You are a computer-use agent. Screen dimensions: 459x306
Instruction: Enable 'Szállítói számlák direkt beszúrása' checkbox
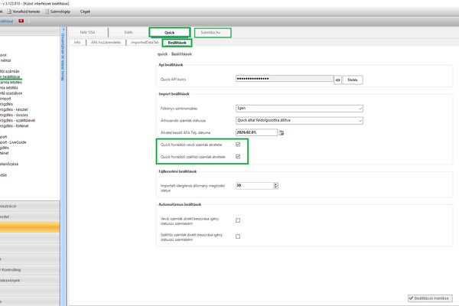(x=238, y=236)
